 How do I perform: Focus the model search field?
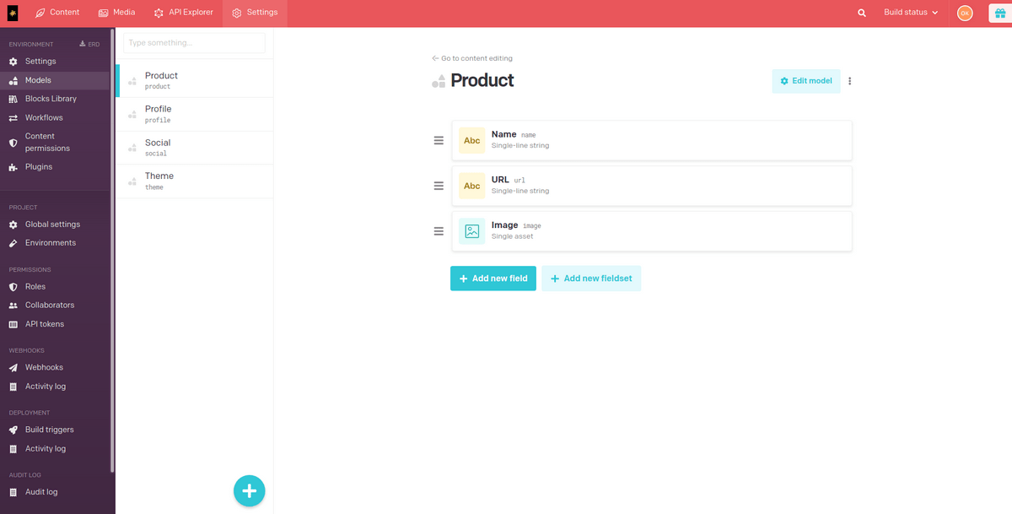[194, 43]
